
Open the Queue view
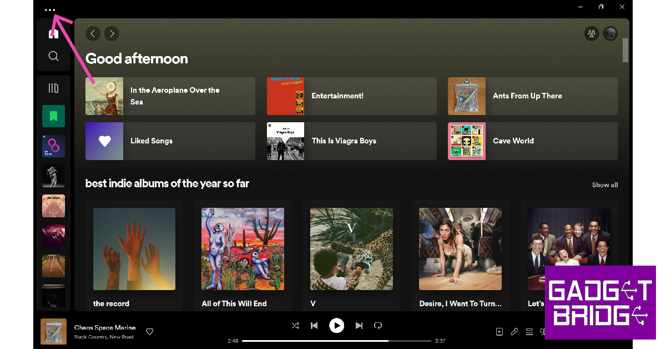point(529,332)
